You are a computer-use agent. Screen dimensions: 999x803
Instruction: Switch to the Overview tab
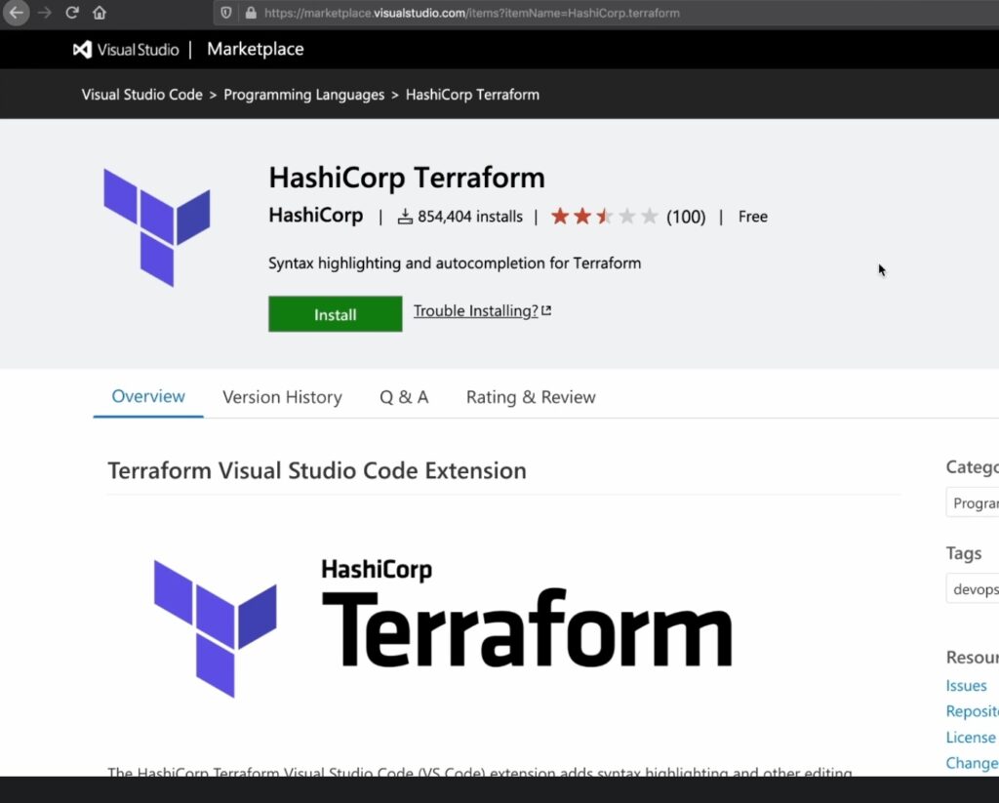click(148, 396)
